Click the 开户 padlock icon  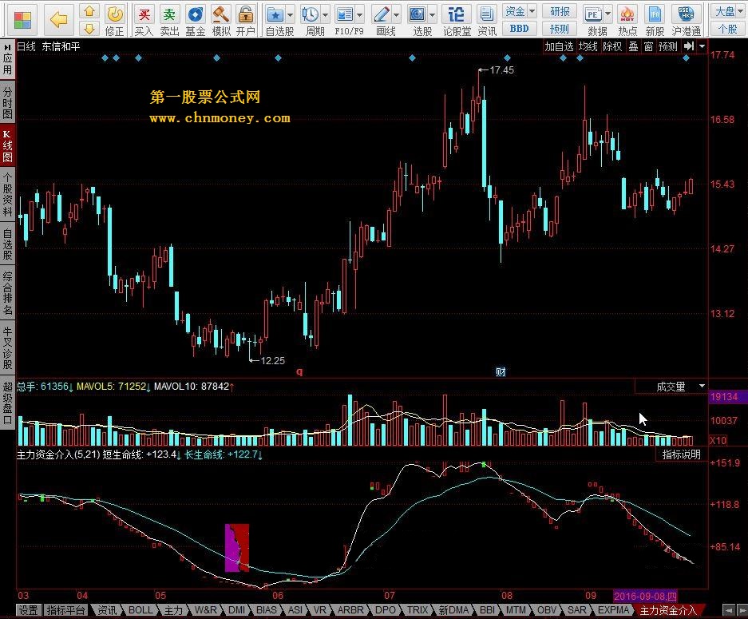246,14
